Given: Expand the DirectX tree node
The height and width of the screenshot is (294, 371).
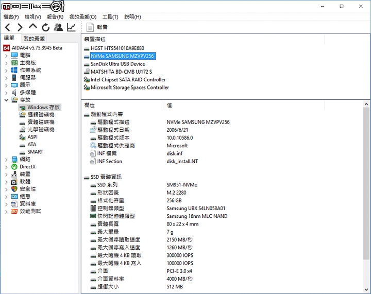Looking at the screenshot, I should 6,167.
